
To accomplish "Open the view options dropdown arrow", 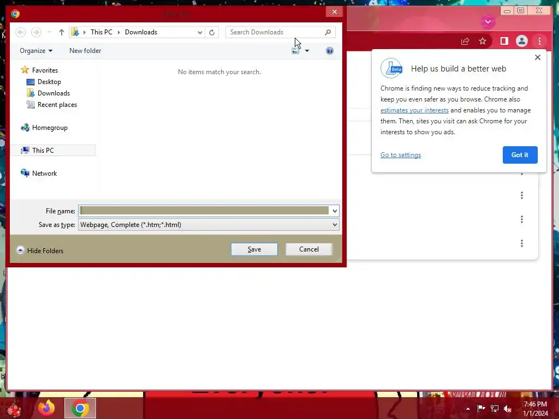I will pyautogui.click(x=307, y=51).
